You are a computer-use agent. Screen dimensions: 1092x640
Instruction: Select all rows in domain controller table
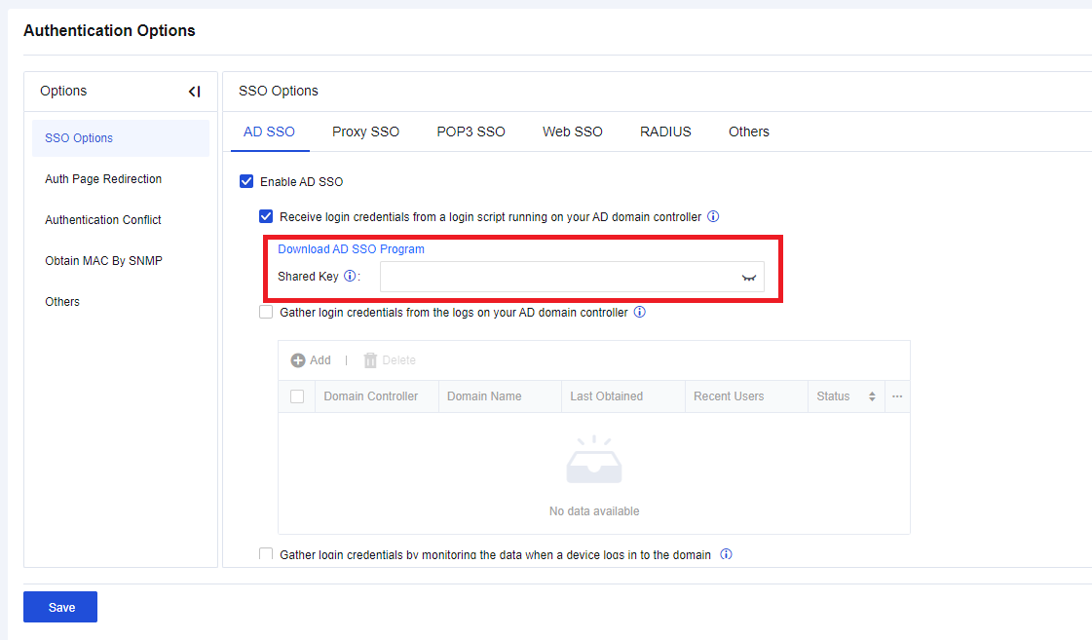(297, 396)
